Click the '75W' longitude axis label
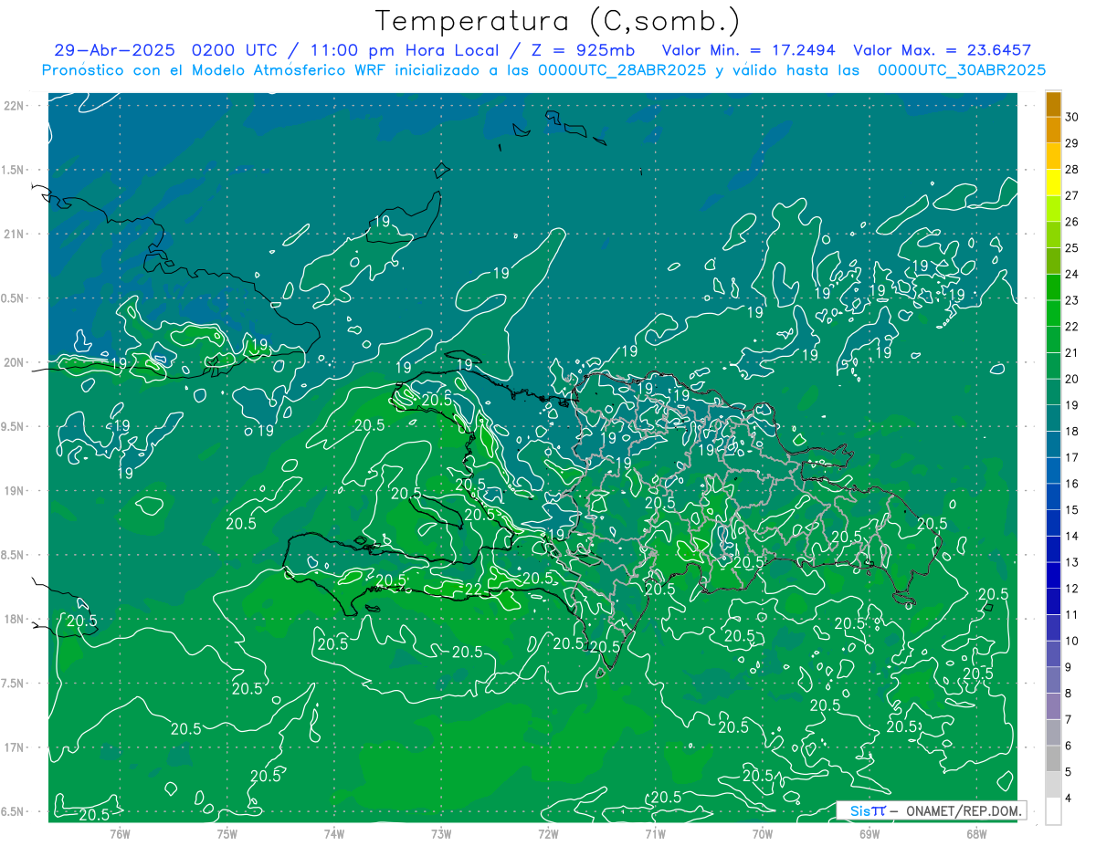 coord(227,833)
